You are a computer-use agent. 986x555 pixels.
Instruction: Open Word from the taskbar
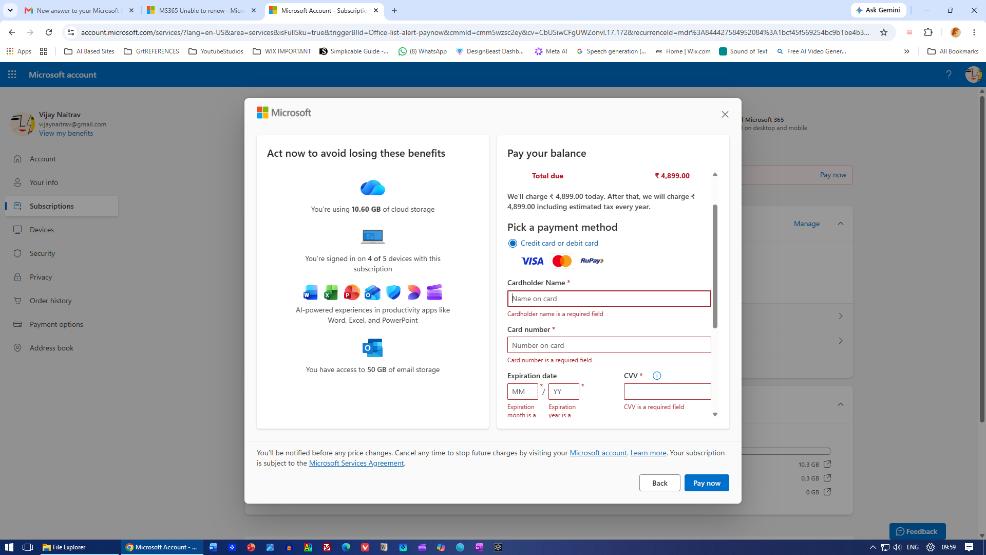pos(213,547)
